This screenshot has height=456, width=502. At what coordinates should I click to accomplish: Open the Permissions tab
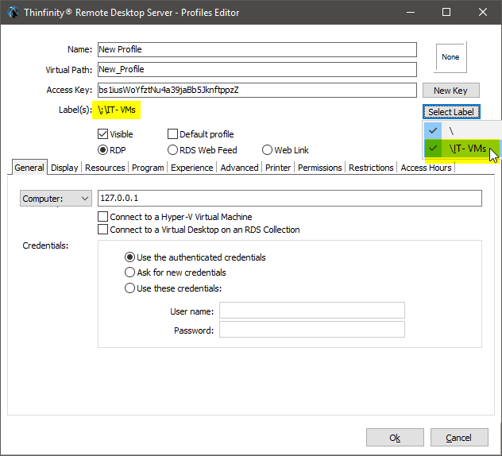point(320,168)
